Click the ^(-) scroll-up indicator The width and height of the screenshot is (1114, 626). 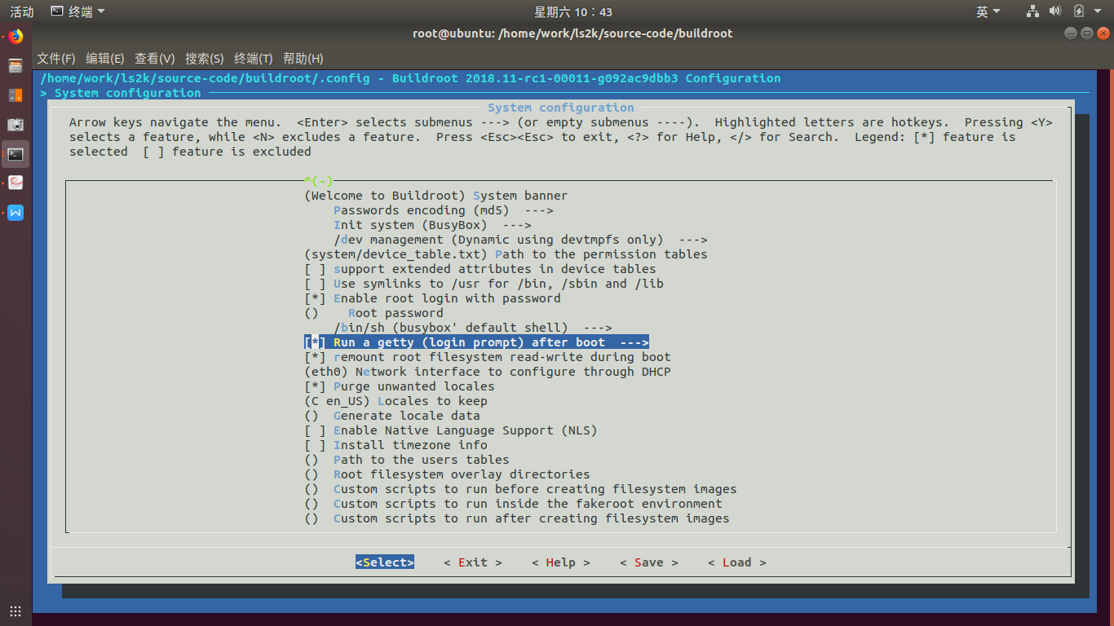pyautogui.click(x=319, y=181)
